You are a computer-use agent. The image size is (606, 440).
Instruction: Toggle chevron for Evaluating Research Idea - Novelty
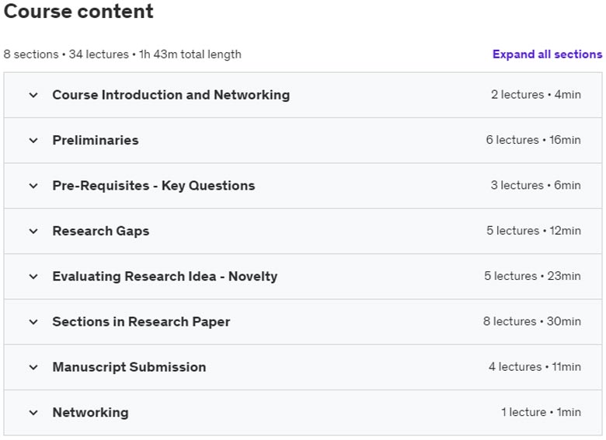tap(33, 277)
